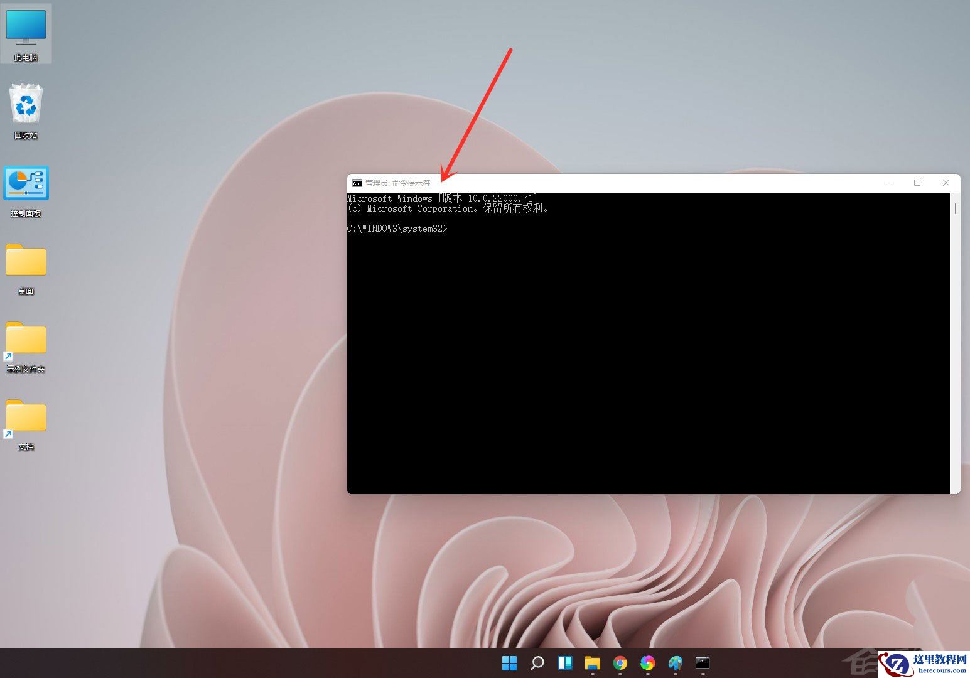
Task: Select Command Prompt taskbar icon
Action: click(703, 663)
